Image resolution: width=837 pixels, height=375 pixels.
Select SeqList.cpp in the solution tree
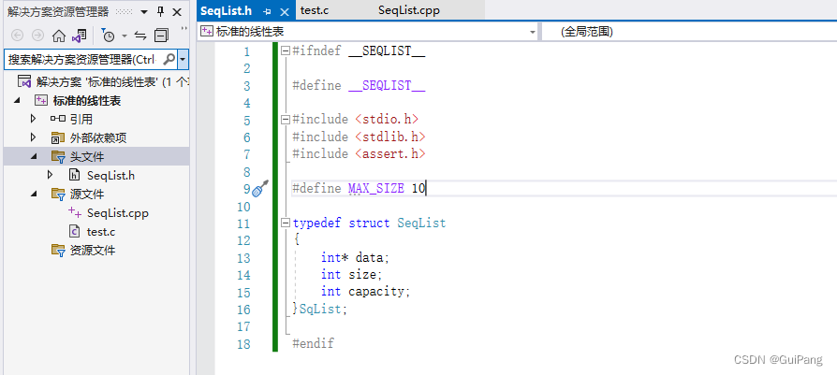[118, 213]
